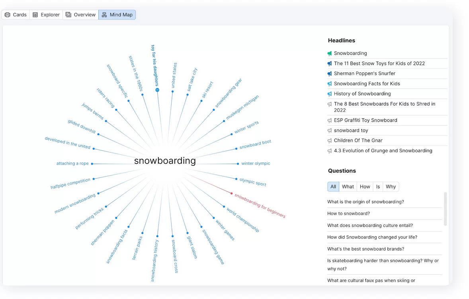Click megaphone icon beside ESP Graffiti Toy Snowboard

pos(330,120)
